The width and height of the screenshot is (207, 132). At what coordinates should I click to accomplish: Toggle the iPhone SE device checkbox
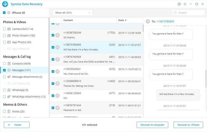pyautogui.click(x=4, y=13)
